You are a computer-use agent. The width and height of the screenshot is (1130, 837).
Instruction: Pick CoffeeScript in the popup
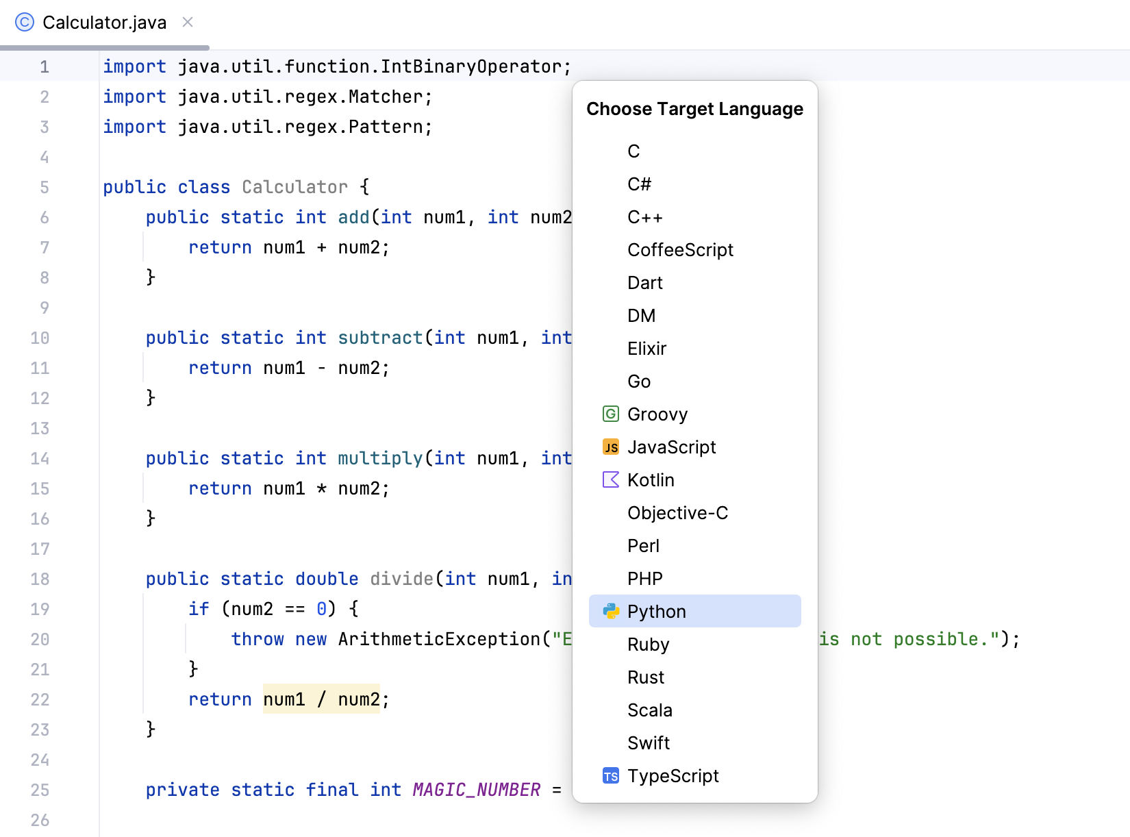click(695, 250)
